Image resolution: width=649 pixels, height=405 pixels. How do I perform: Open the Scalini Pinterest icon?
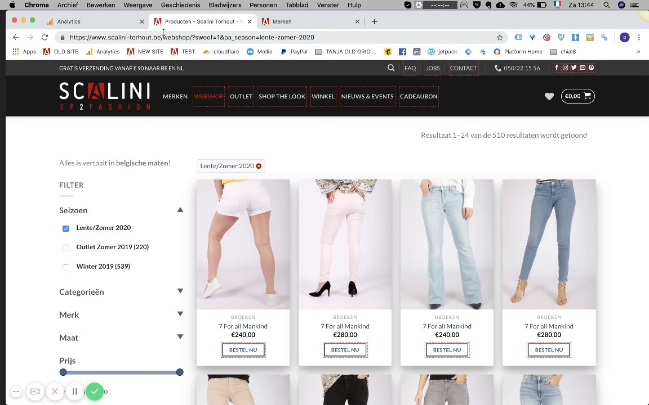tap(591, 67)
